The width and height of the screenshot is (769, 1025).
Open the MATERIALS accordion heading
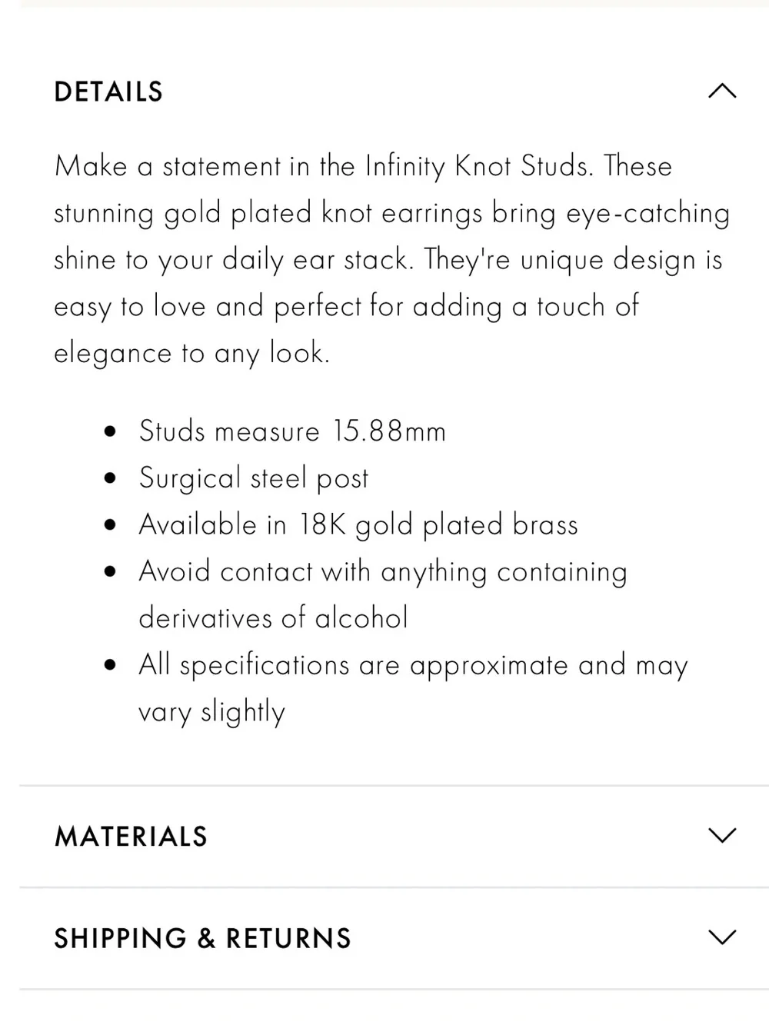coord(131,837)
